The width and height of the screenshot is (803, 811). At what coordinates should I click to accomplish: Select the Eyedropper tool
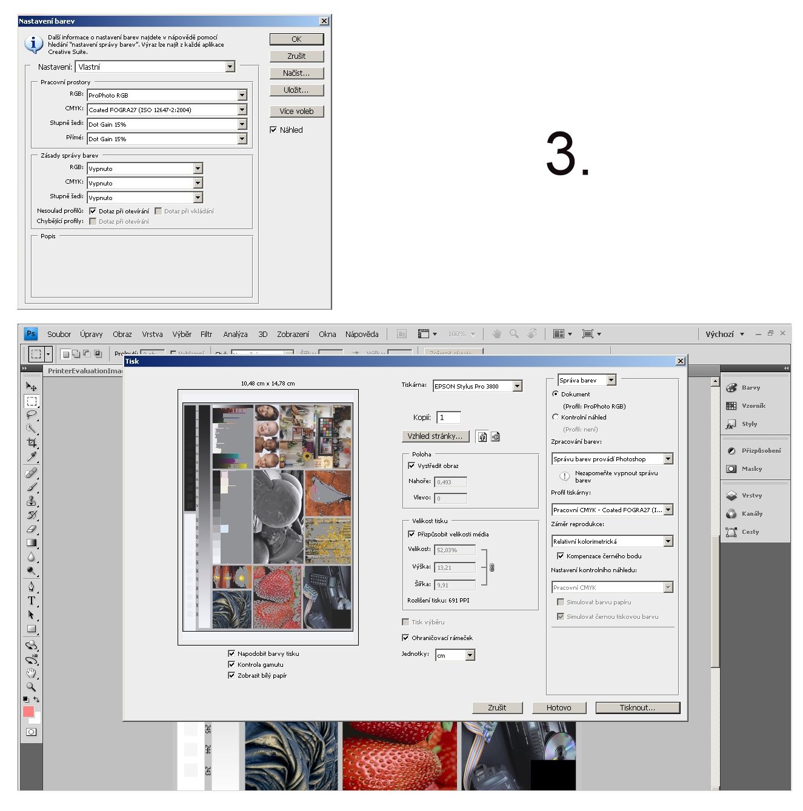click(x=32, y=457)
